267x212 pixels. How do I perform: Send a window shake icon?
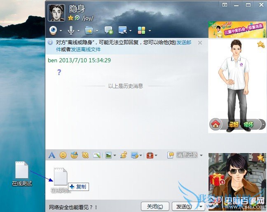point(85,155)
